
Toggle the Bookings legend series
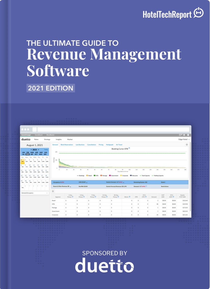[80, 176]
